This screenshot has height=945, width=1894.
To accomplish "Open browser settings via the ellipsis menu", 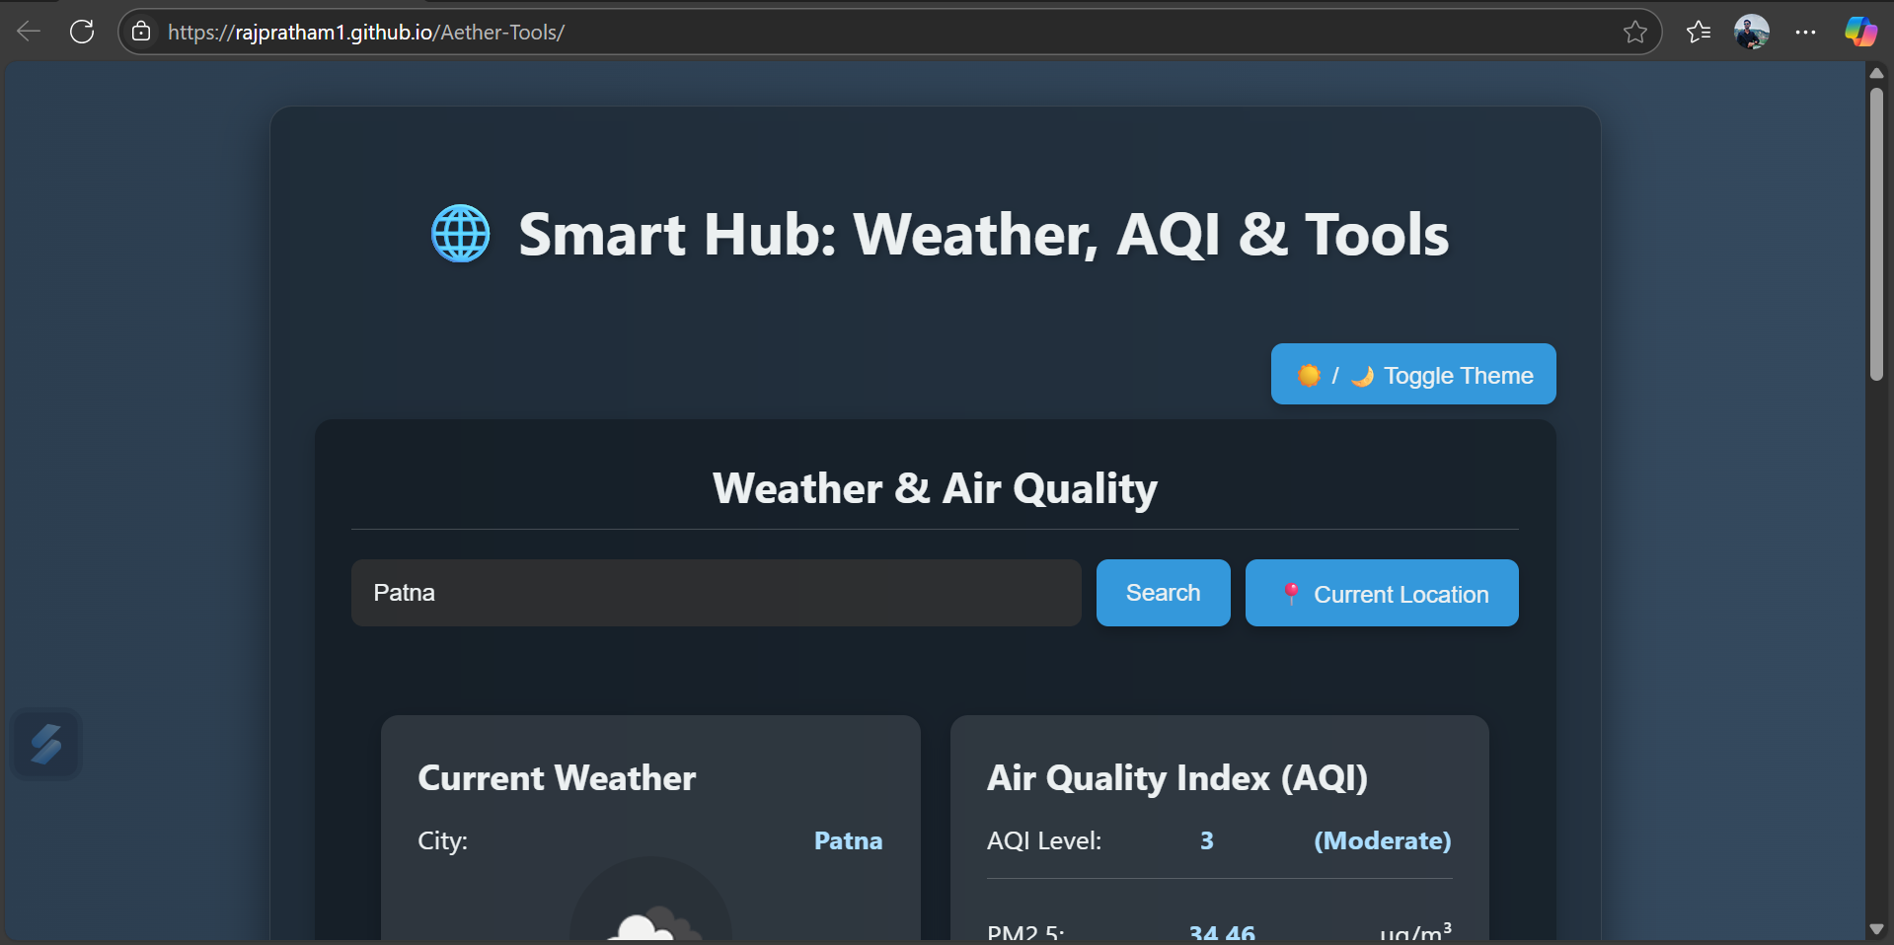I will (x=1806, y=31).
